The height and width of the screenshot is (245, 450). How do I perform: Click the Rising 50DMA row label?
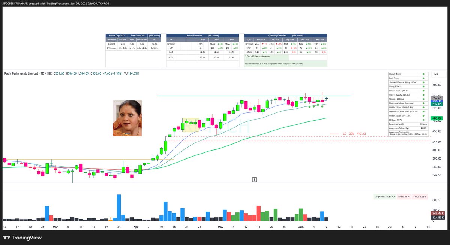pyautogui.click(x=395, y=87)
